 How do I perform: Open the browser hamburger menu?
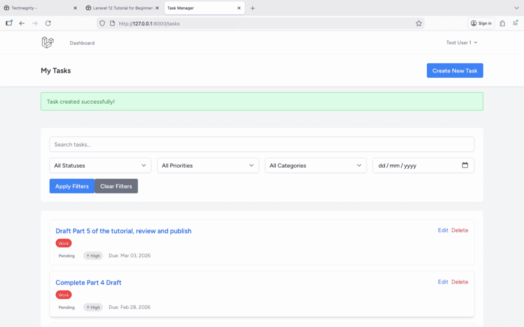click(x=515, y=23)
